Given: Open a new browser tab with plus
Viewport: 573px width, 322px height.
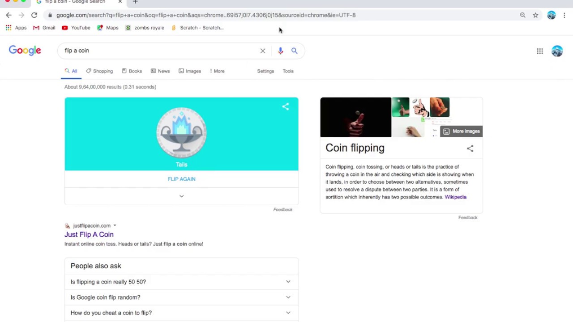Looking at the screenshot, I should pyautogui.click(x=135, y=2).
